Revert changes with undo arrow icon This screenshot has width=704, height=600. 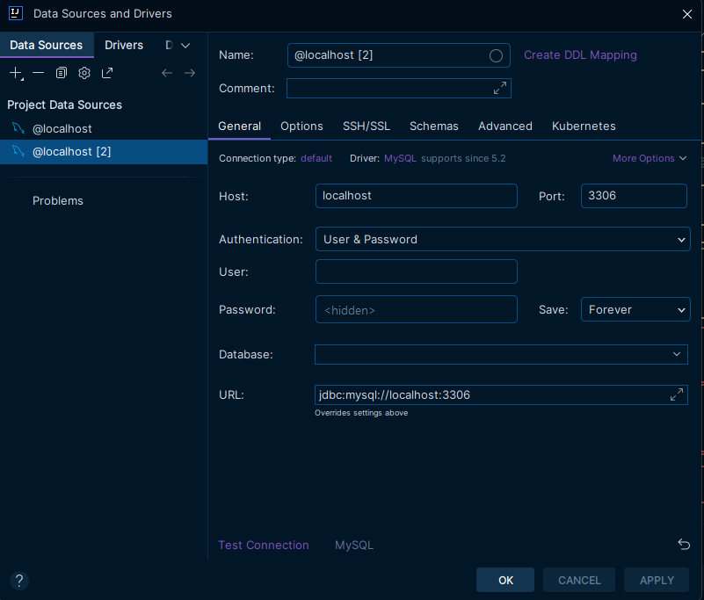tap(684, 545)
